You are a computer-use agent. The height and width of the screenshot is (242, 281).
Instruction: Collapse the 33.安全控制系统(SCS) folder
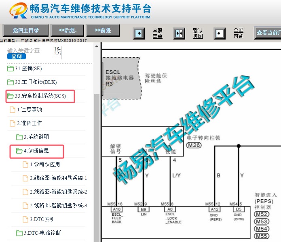(40, 96)
